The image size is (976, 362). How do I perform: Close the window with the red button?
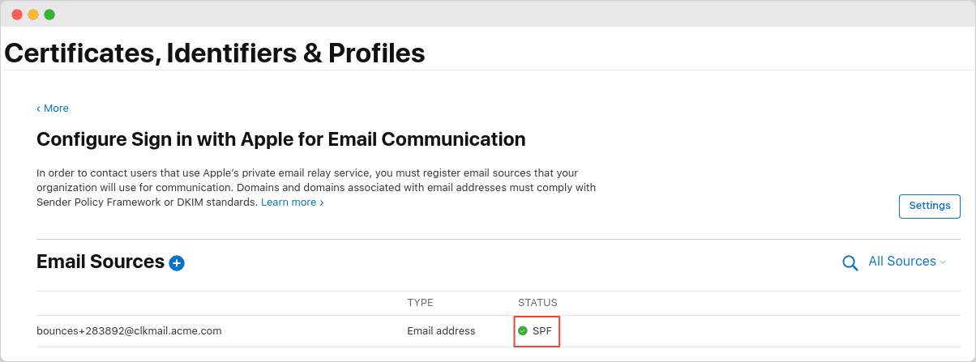pos(17,15)
